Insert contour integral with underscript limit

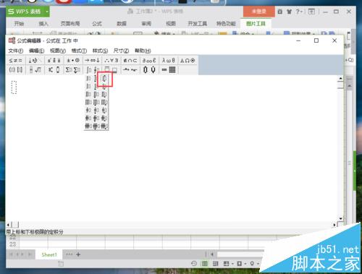click(96, 110)
